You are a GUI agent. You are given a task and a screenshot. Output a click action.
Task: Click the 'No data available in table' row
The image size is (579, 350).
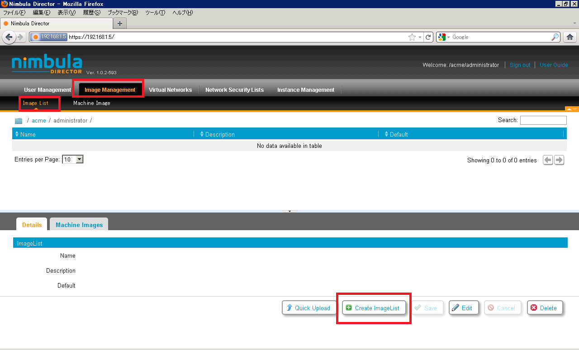tap(289, 146)
